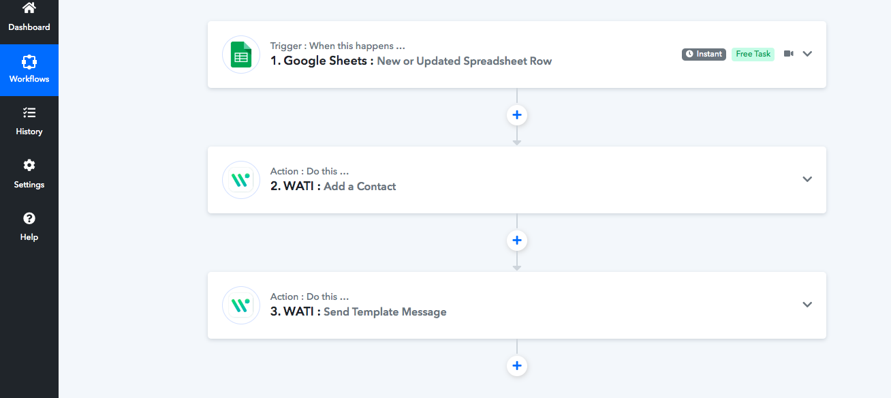Open the Settings gear icon
Image resolution: width=891 pixels, height=398 pixels.
[x=29, y=166]
